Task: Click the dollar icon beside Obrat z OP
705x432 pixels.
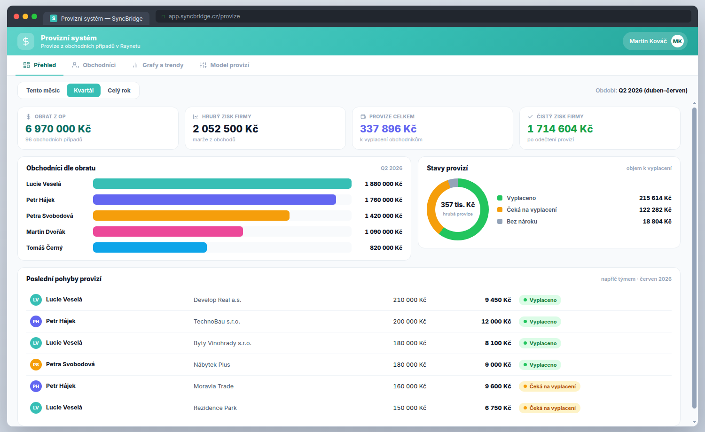Action: (x=29, y=116)
